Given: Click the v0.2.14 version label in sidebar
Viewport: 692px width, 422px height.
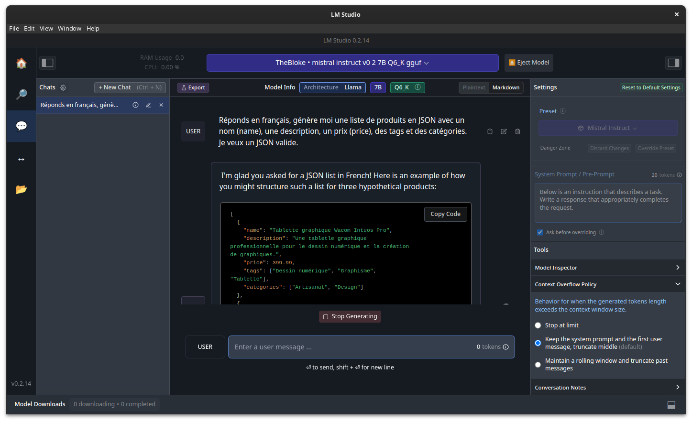Looking at the screenshot, I should [x=22, y=384].
